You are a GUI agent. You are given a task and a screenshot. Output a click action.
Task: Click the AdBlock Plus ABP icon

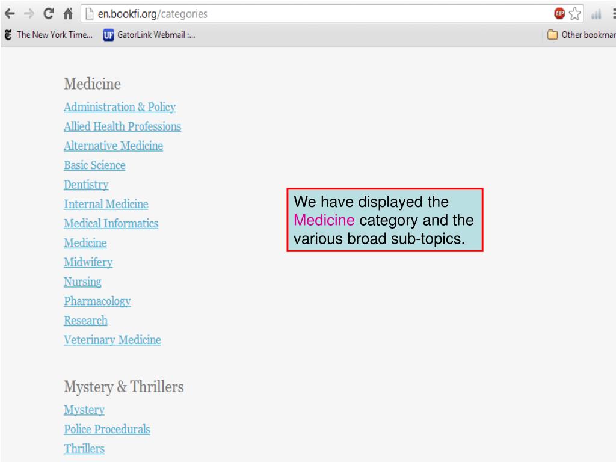[559, 14]
